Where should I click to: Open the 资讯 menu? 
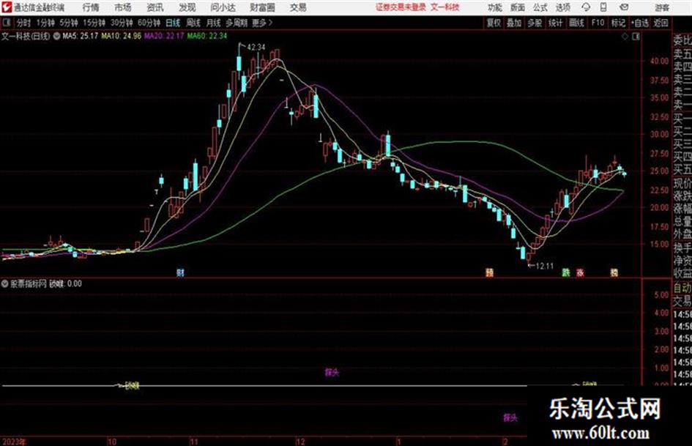point(155,7)
